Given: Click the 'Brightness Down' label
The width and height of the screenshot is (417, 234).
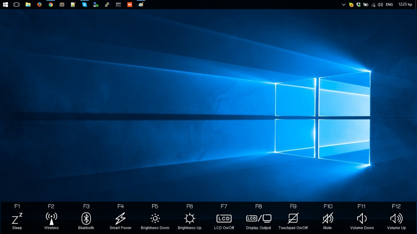Looking at the screenshot, I should [155, 228].
